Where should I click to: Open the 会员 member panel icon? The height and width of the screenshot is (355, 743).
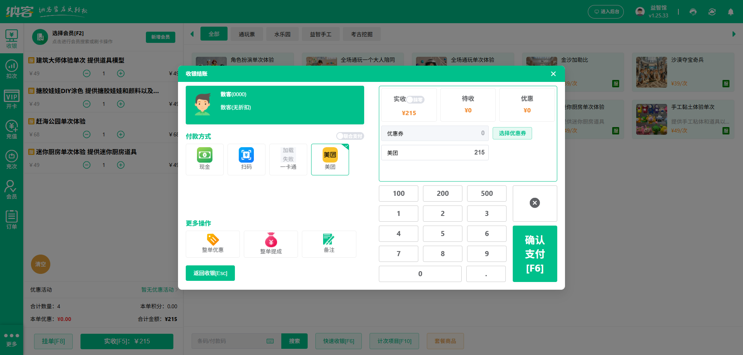tap(12, 189)
